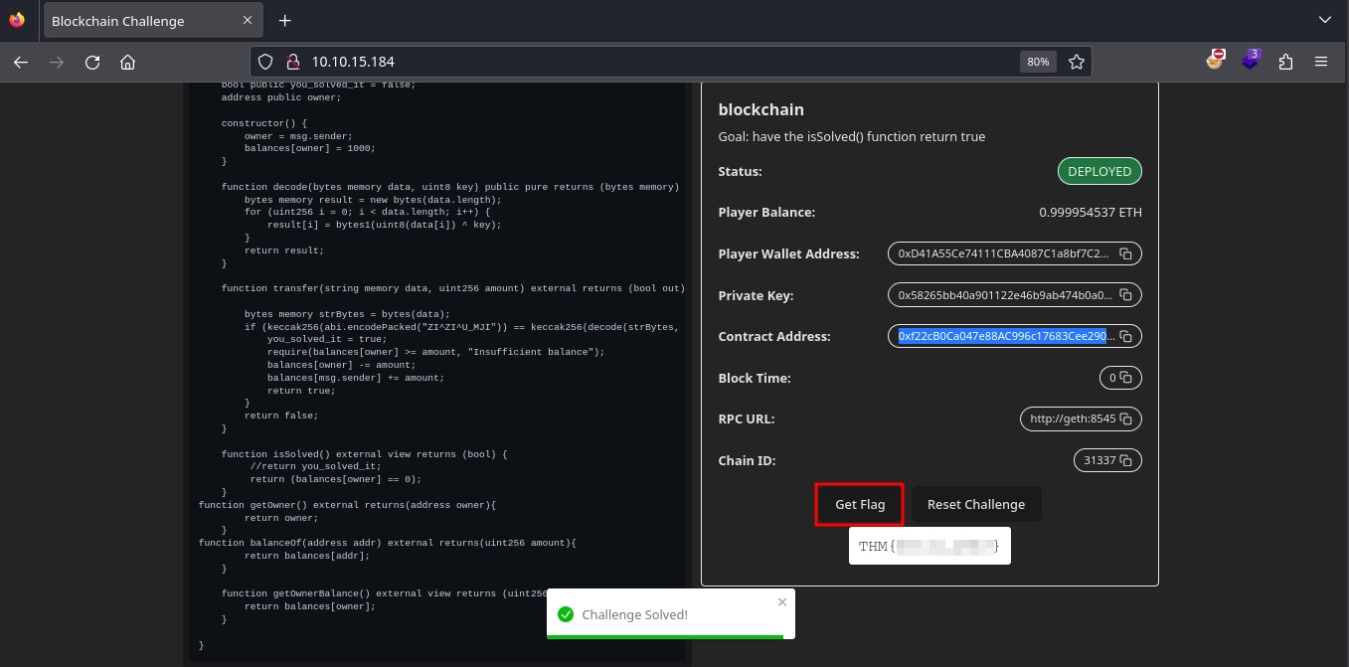Copy the Chain ID value
1349x667 pixels.
(x=1125, y=461)
